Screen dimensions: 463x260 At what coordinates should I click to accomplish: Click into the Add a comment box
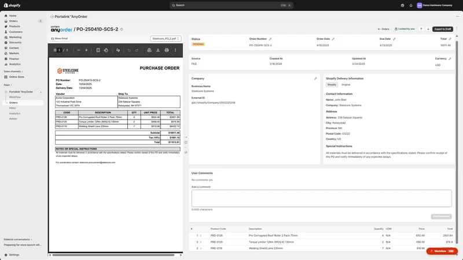[x=321, y=198]
